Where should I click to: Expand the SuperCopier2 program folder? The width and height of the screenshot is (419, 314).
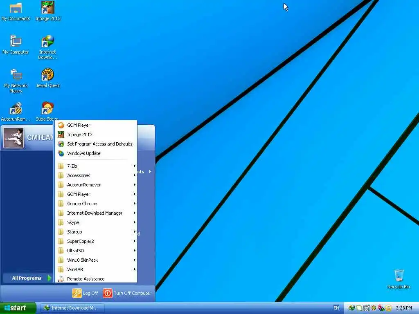[x=96, y=241]
